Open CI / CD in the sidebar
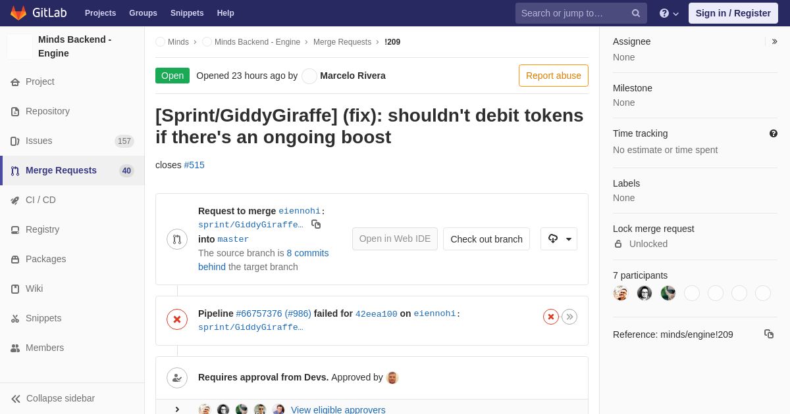 coord(72,200)
